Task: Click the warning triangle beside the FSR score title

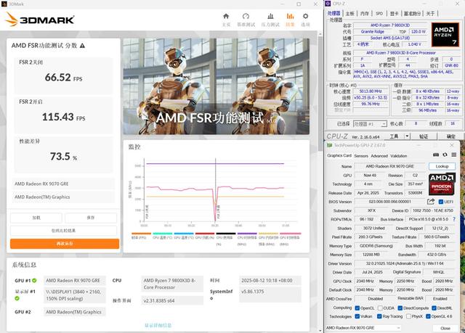Action: (82, 46)
